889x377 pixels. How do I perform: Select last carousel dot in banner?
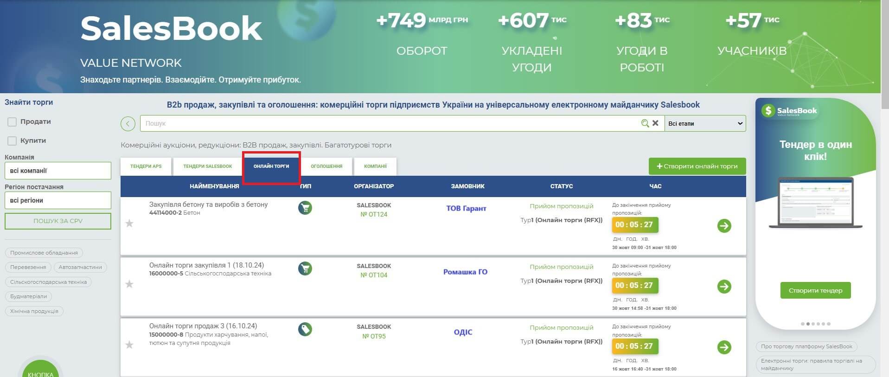(829, 324)
